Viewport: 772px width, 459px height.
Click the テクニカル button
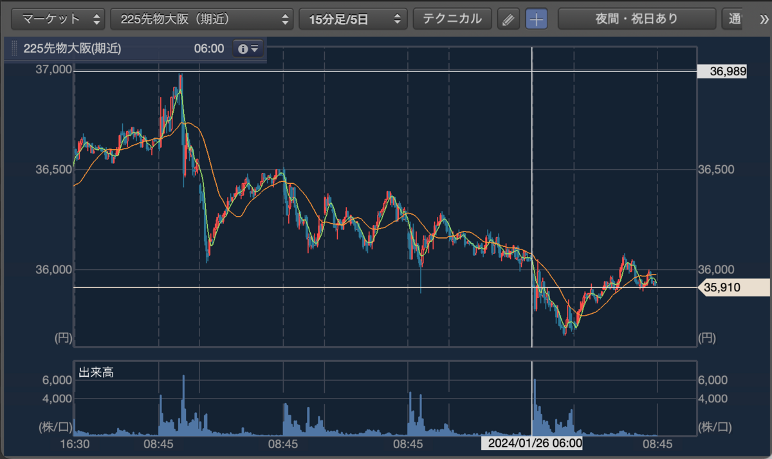tap(452, 19)
